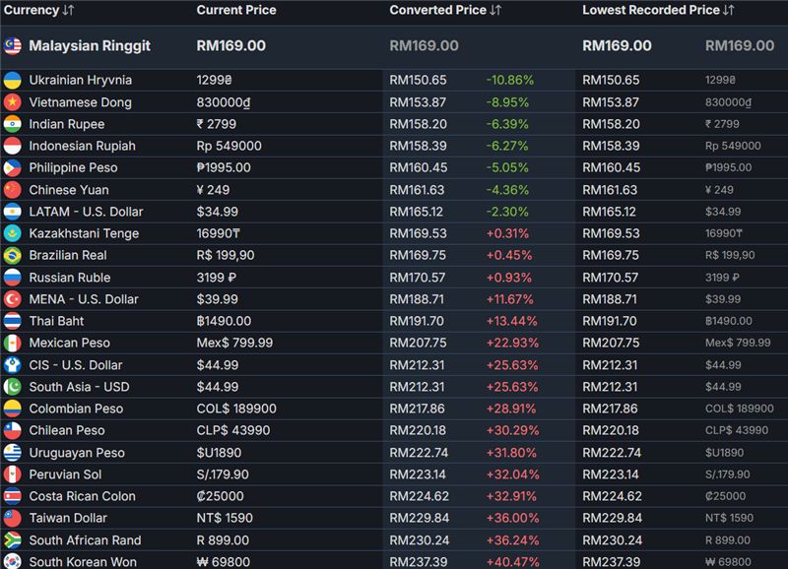Click the Ukrainian Hryvnia -10.86% discount value

[510, 81]
